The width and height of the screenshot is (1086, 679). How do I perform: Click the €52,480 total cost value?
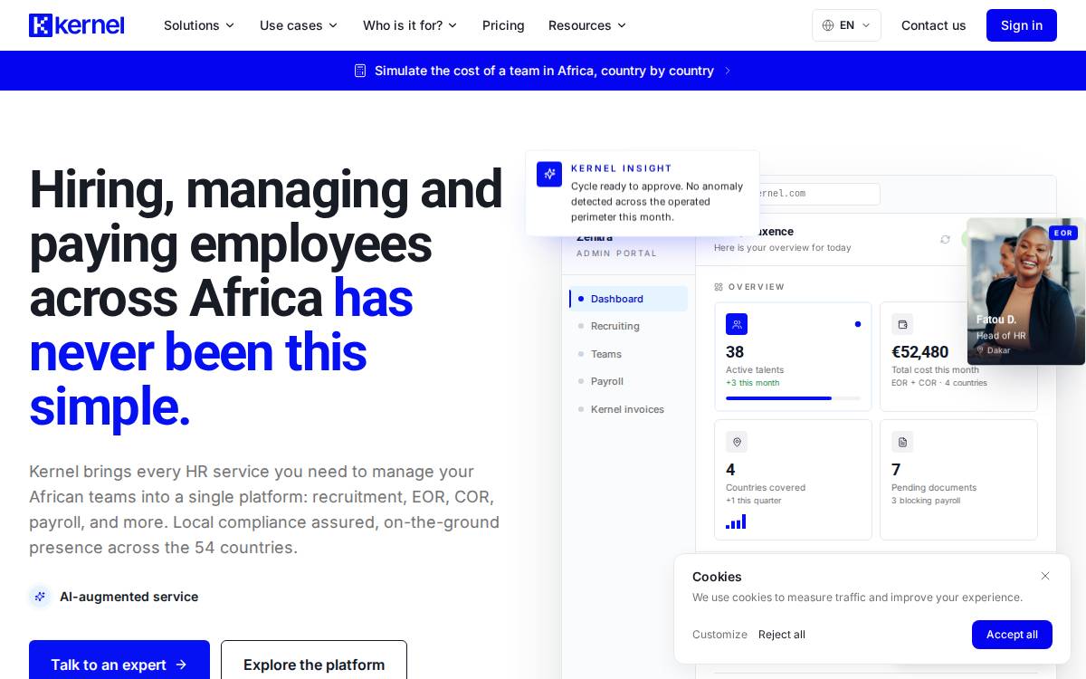pyautogui.click(x=920, y=352)
